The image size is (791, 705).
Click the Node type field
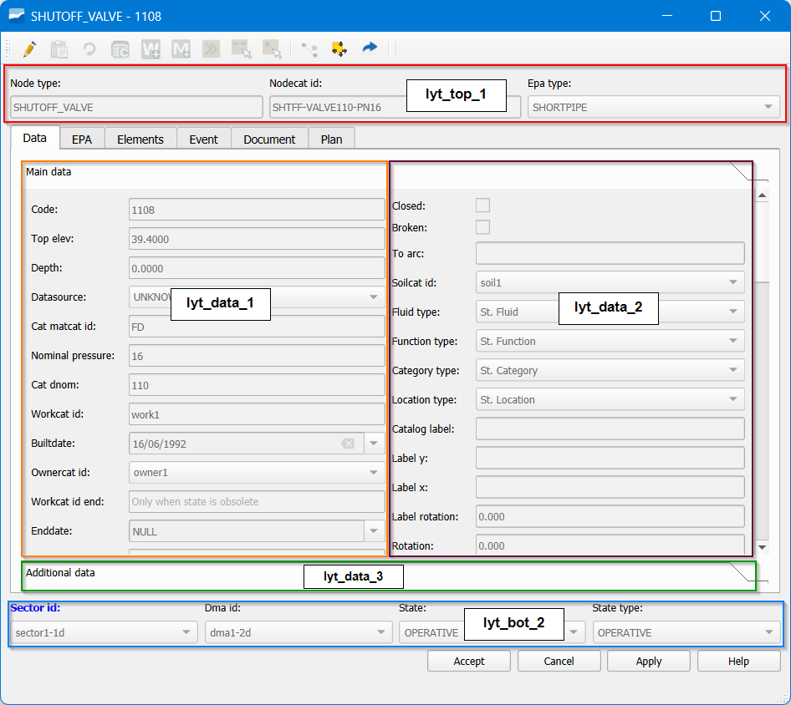(x=136, y=108)
